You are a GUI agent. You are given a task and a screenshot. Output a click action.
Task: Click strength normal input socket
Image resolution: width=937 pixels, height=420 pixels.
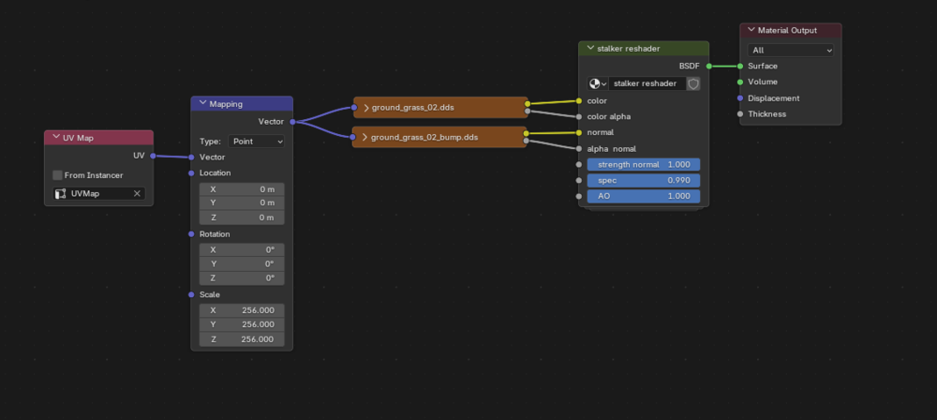[x=578, y=164]
